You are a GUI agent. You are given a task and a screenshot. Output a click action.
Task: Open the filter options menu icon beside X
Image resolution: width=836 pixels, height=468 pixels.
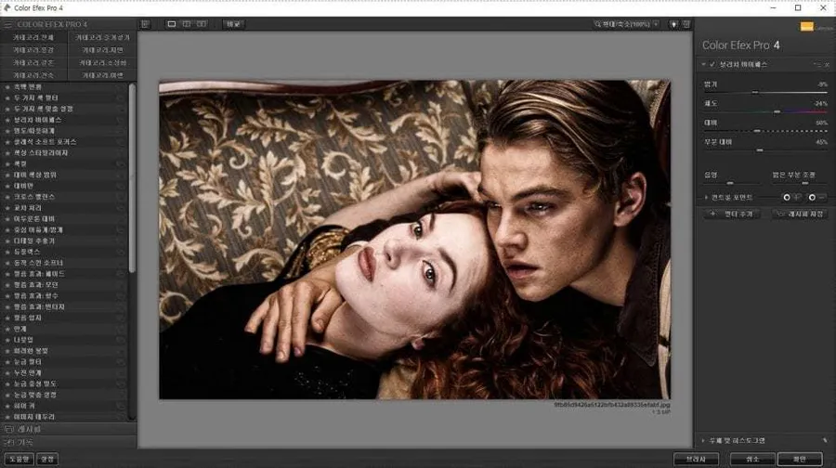pyautogui.click(x=816, y=64)
